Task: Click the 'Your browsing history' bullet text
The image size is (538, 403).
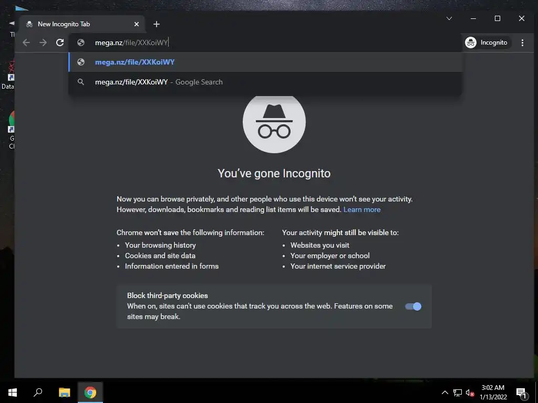Action: tap(160, 246)
